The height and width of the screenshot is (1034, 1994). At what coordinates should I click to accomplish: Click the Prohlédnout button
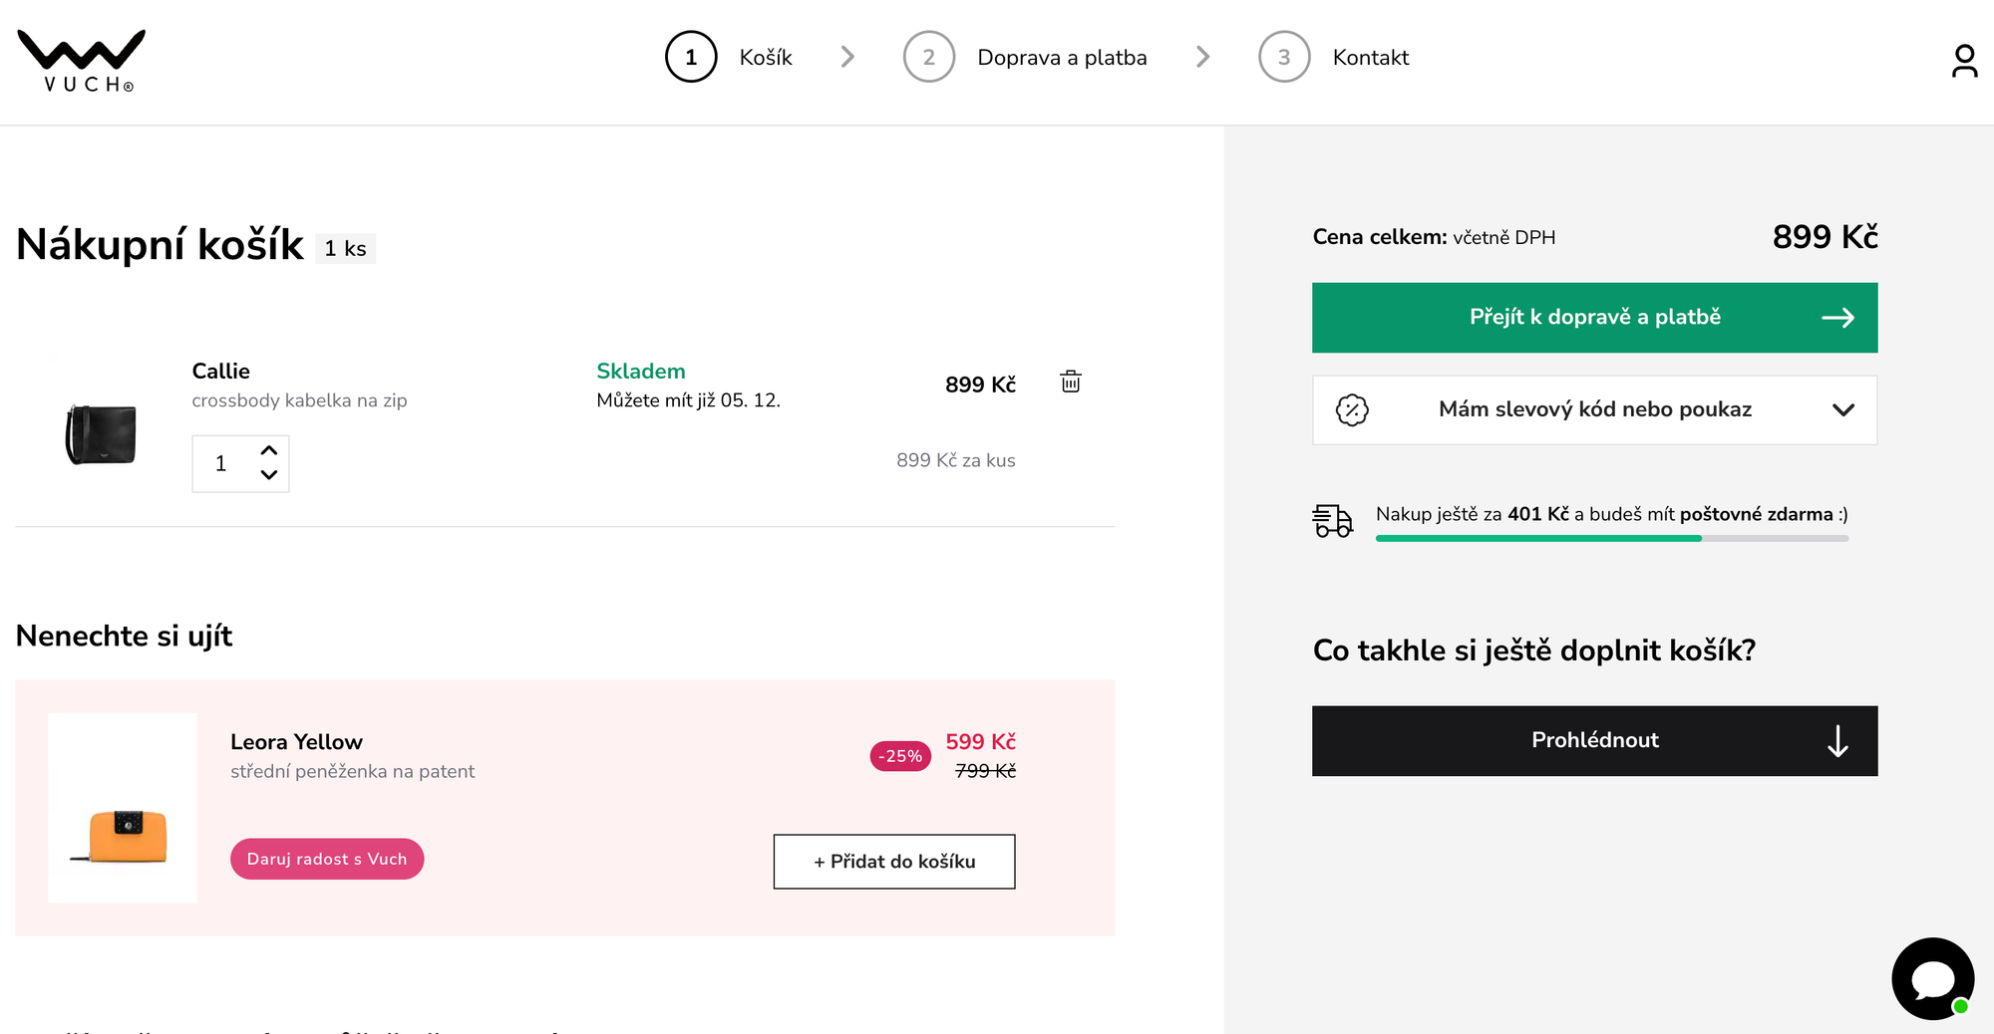[x=1594, y=740]
